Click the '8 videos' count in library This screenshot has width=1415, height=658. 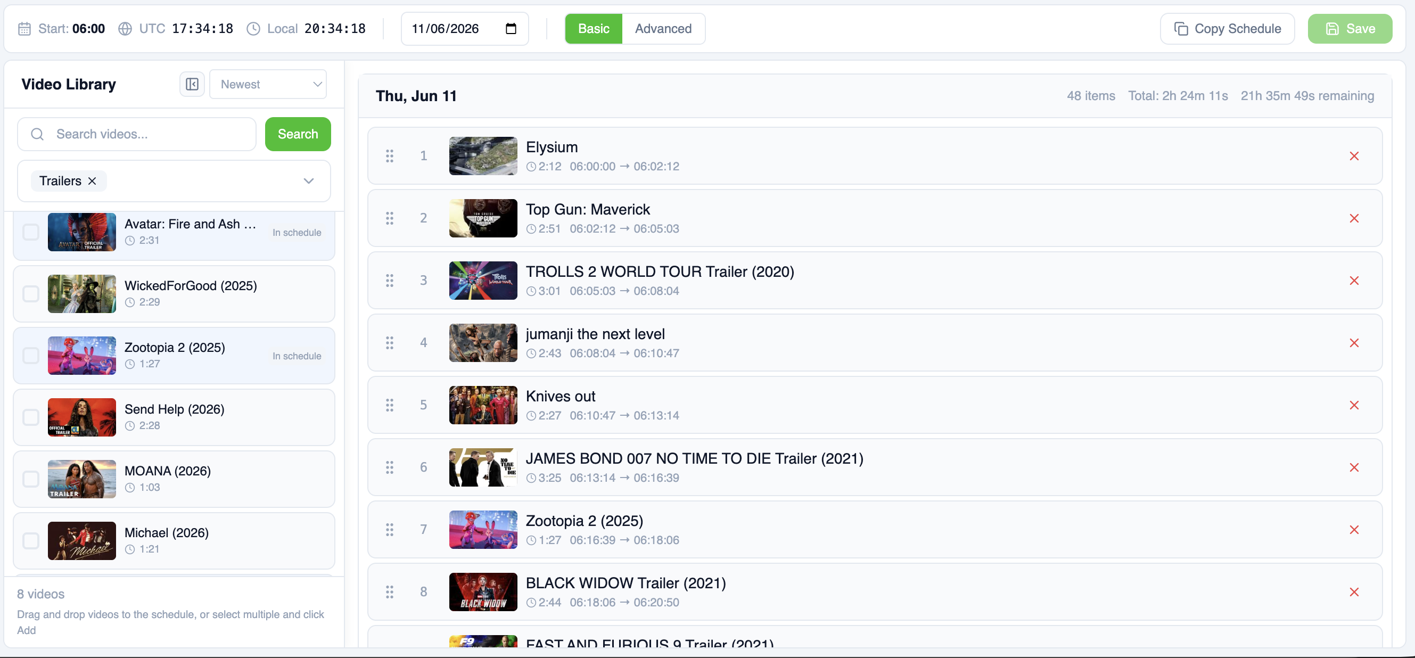(40, 594)
